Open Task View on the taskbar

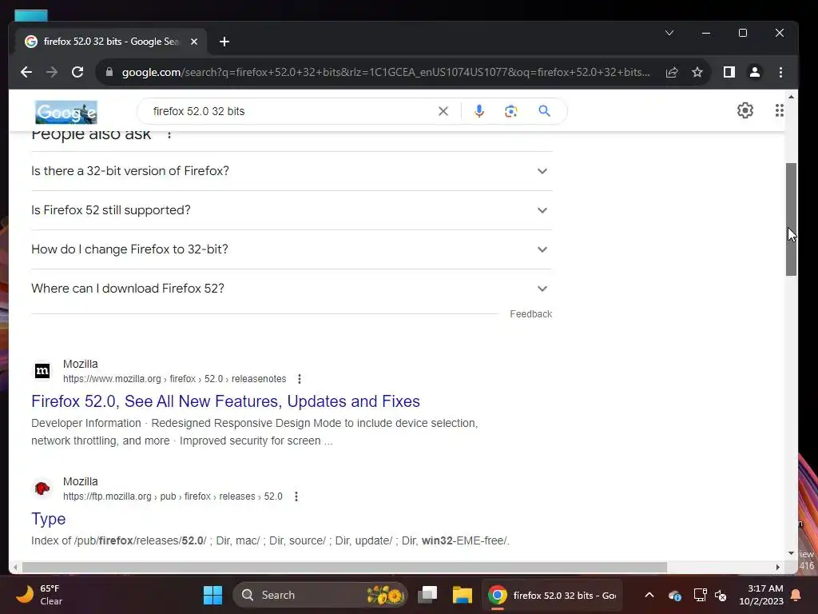tap(427, 595)
